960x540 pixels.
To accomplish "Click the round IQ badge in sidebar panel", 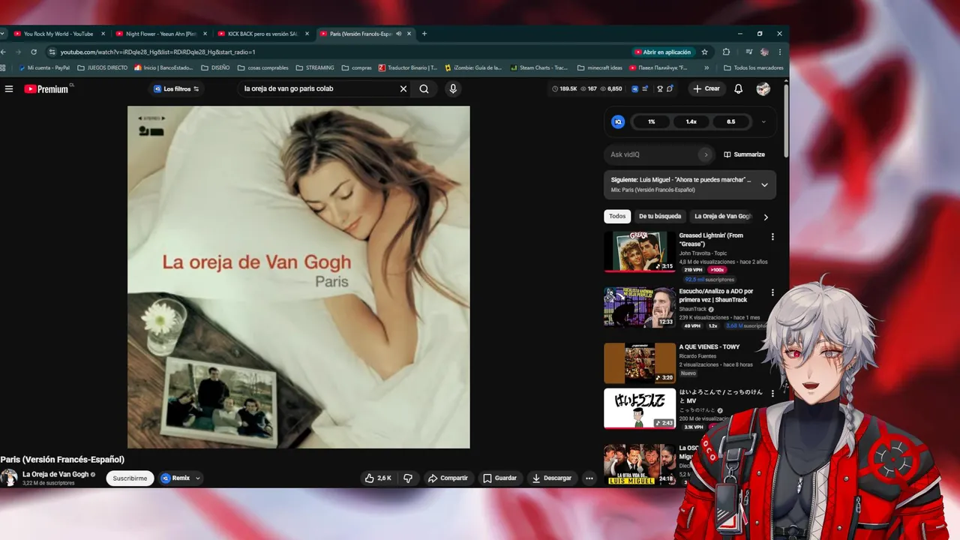I will pyautogui.click(x=618, y=121).
